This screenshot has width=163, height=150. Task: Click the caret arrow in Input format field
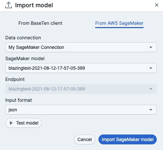[151, 110]
